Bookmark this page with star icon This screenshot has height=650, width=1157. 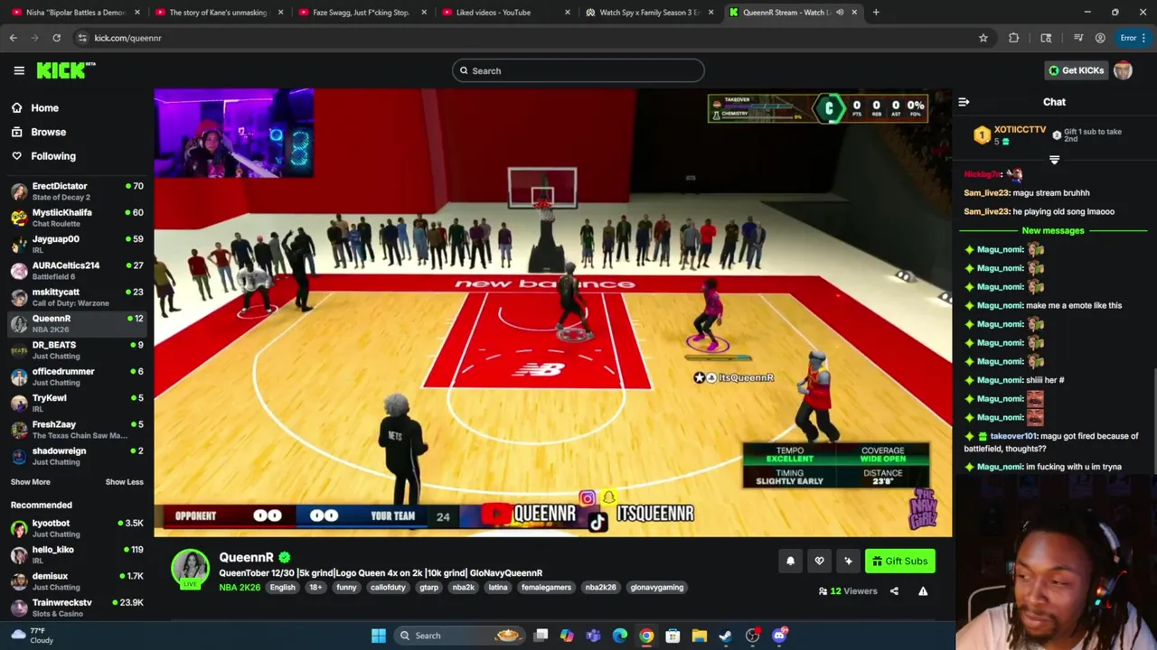point(983,38)
